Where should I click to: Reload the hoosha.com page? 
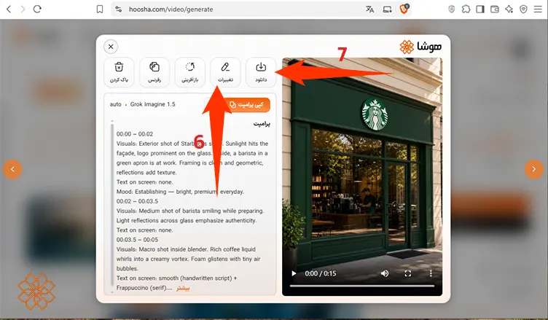[37, 9]
